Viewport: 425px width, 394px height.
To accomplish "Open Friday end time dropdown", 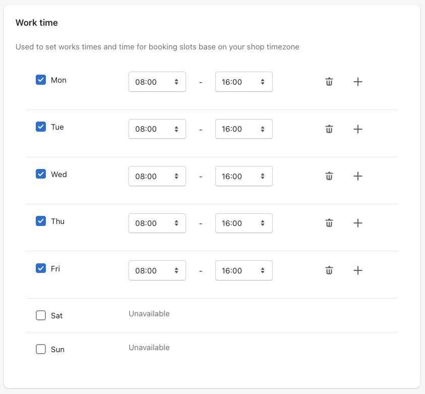I will point(244,270).
